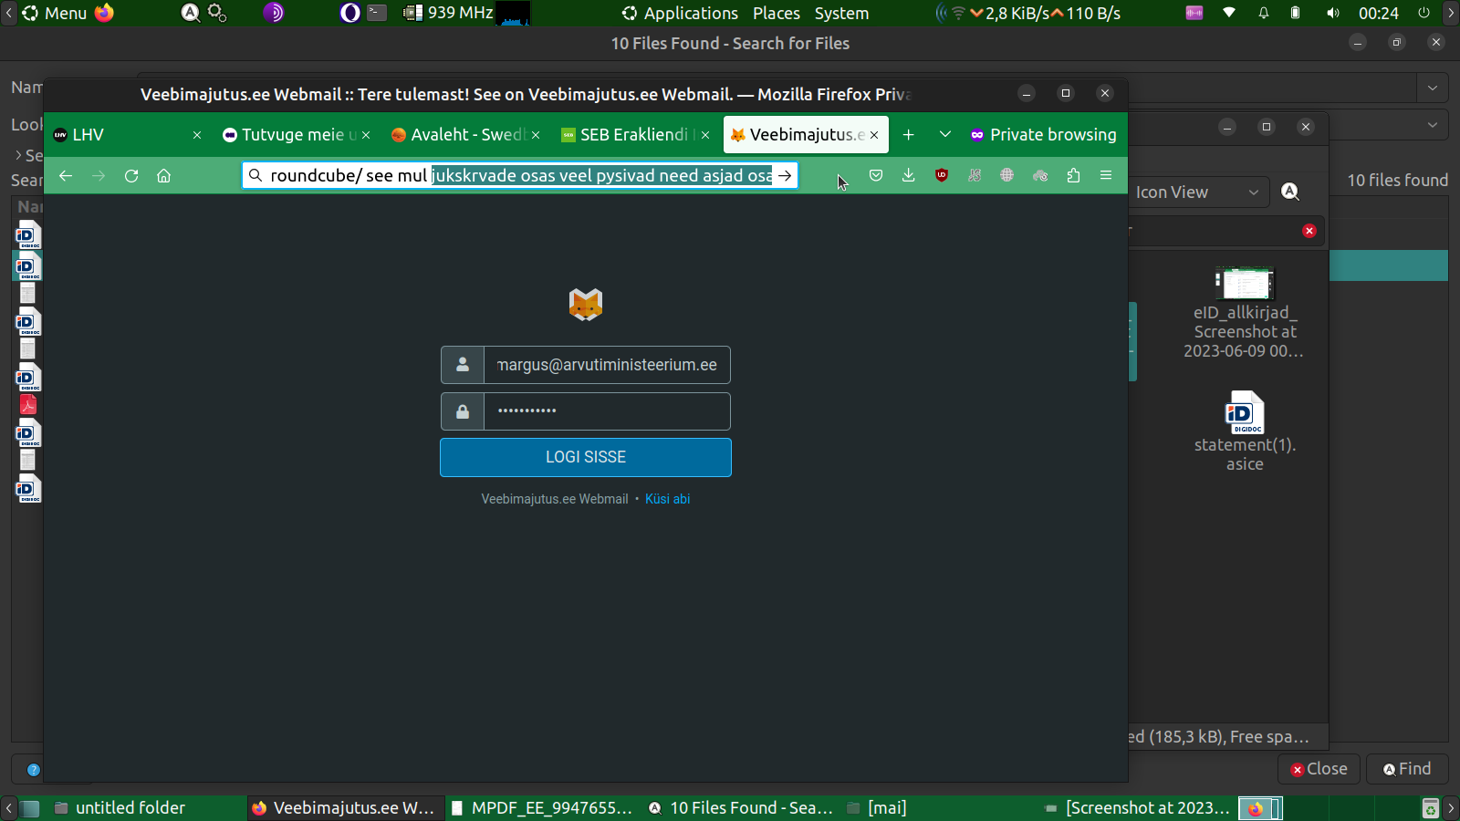The width and height of the screenshot is (1460, 821).
Task: Launch Tor Browser from top panel
Action: [274, 13]
